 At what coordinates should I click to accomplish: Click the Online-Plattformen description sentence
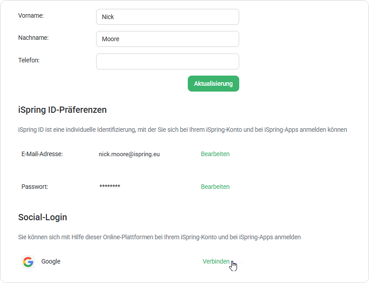click(159, 237)
